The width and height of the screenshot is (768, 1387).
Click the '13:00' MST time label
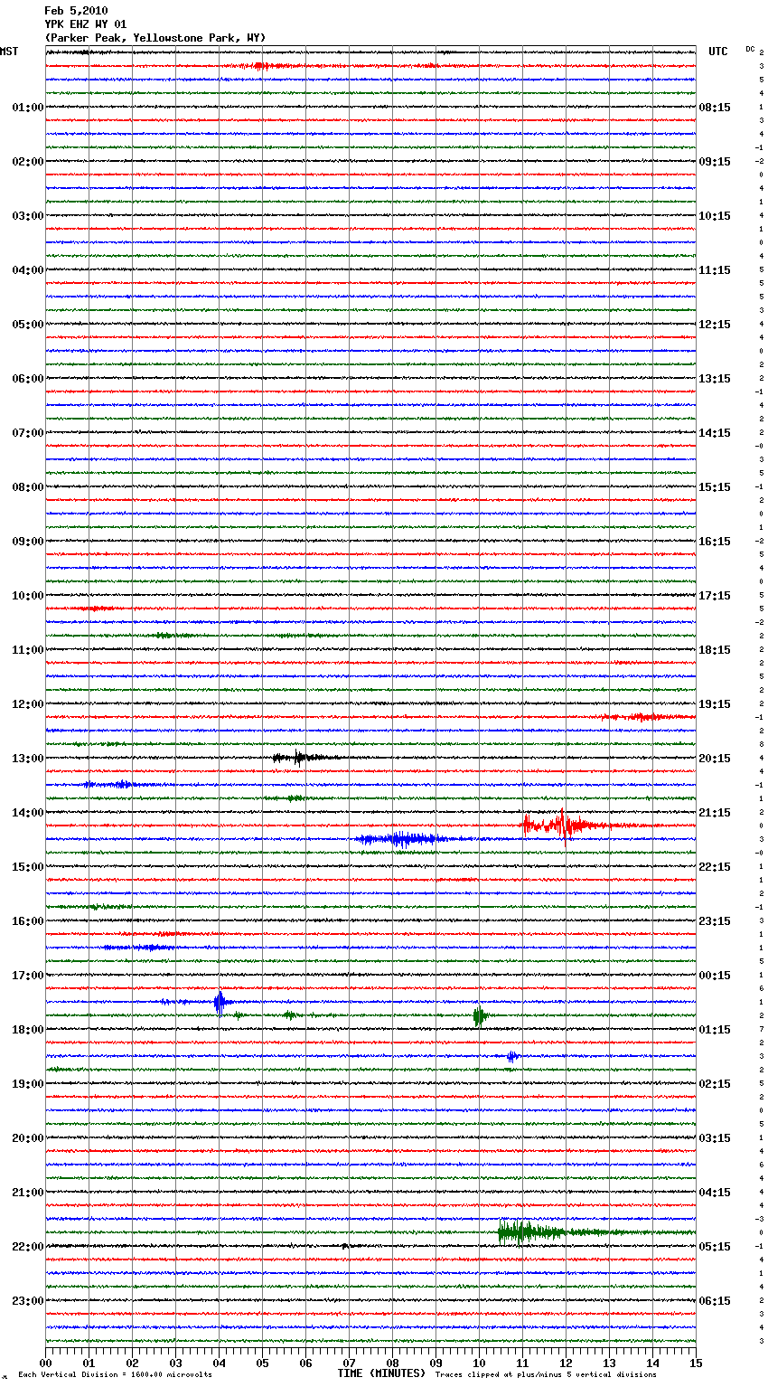(28, 759)
